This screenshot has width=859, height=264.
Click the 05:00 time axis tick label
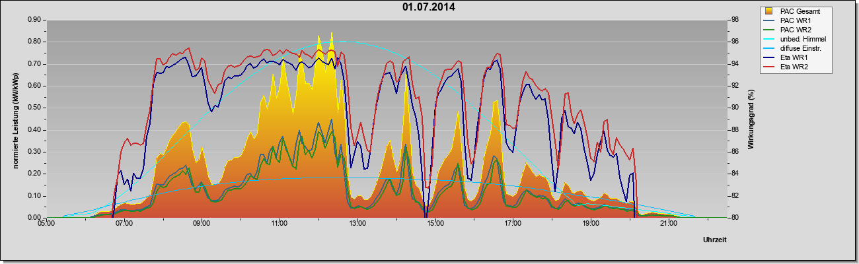click(46, 224)
